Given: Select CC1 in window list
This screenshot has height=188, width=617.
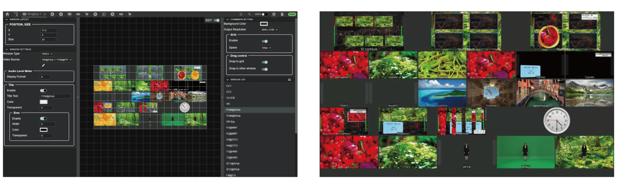Looking at the screenshot, I should point(260,86).
